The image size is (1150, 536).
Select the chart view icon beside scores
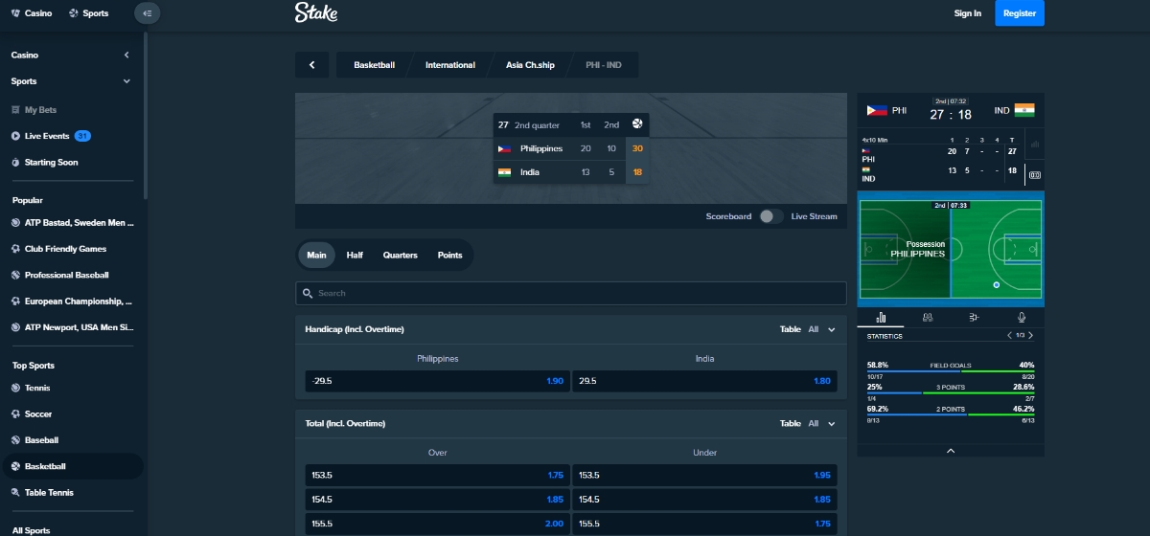point(1034,145)
